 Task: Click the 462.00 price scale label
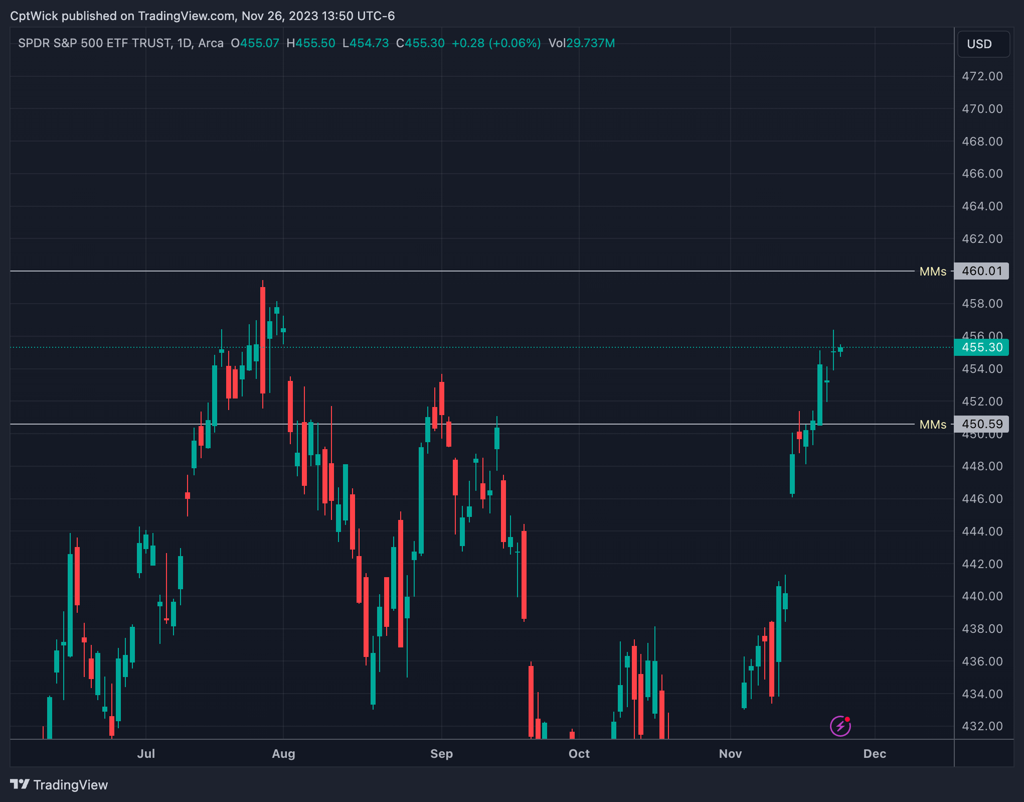point(982,239)
